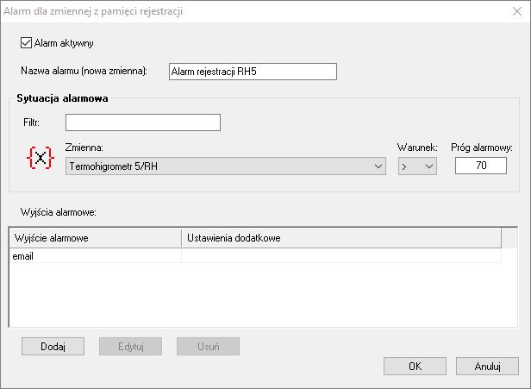Click the red variable {x} icon
Viewport: 531px width, 389px height.
[x=41, y=158]
